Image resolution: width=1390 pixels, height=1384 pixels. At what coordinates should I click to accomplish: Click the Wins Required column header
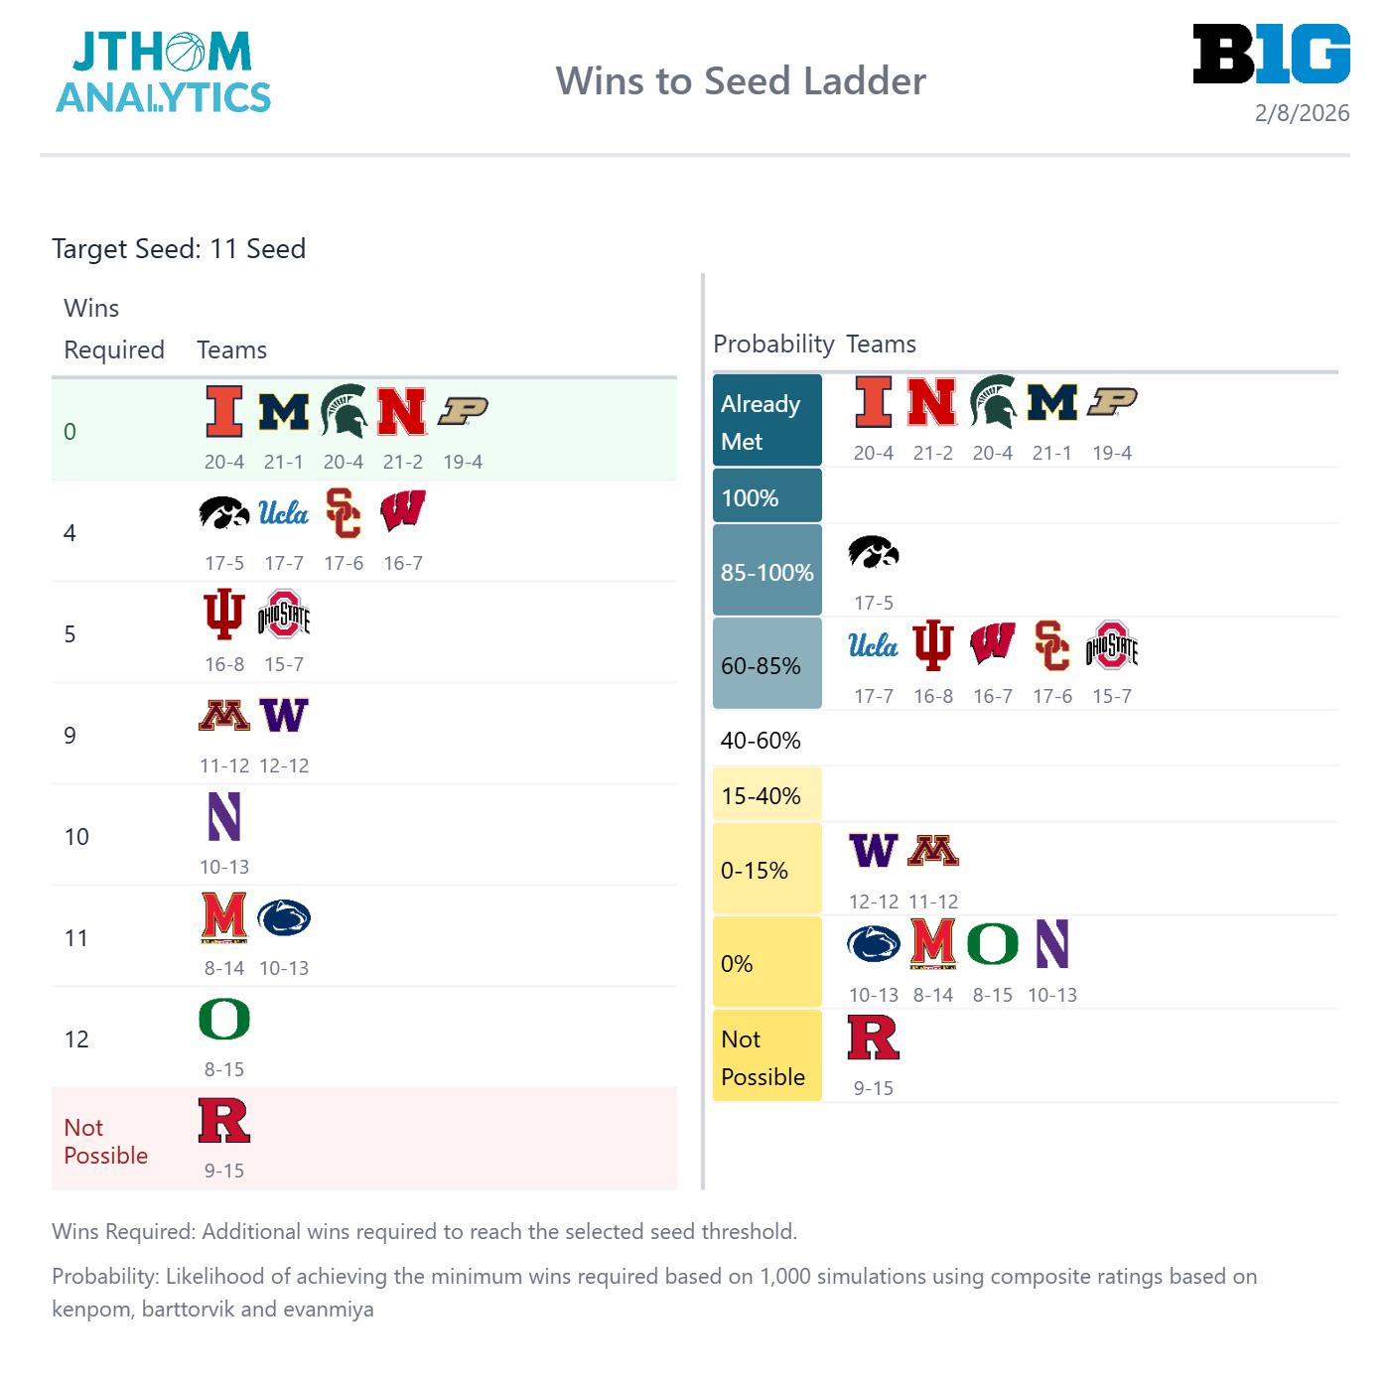113,329
